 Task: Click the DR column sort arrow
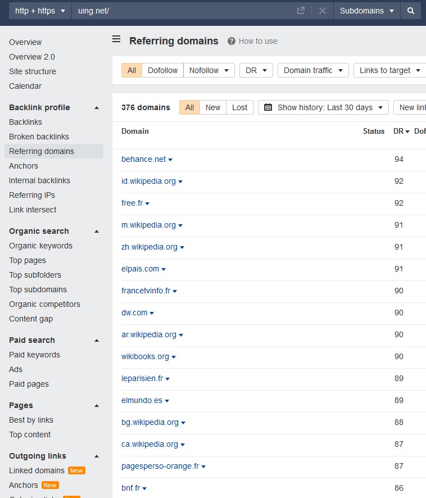point(407,132)
